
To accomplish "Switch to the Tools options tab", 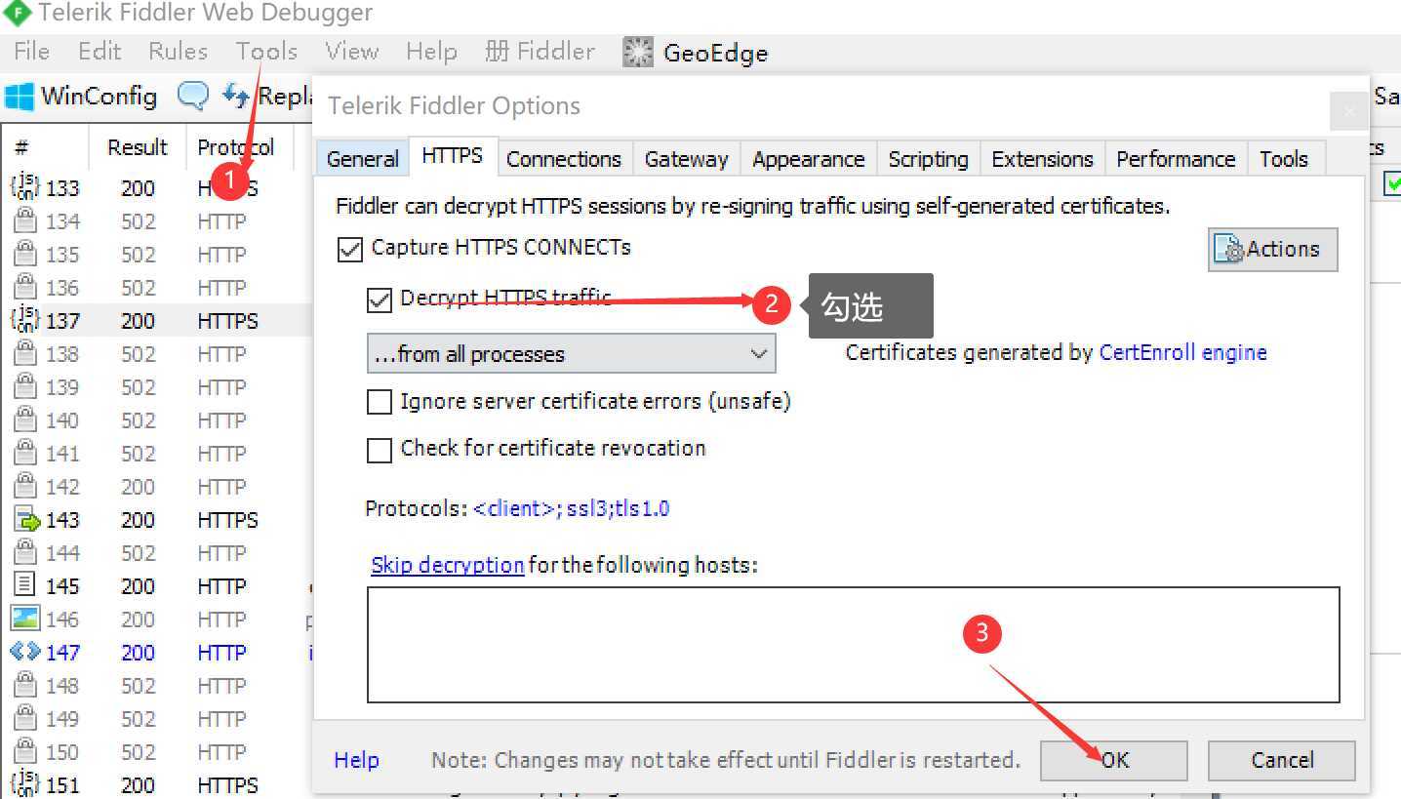I will [1284, 159].
